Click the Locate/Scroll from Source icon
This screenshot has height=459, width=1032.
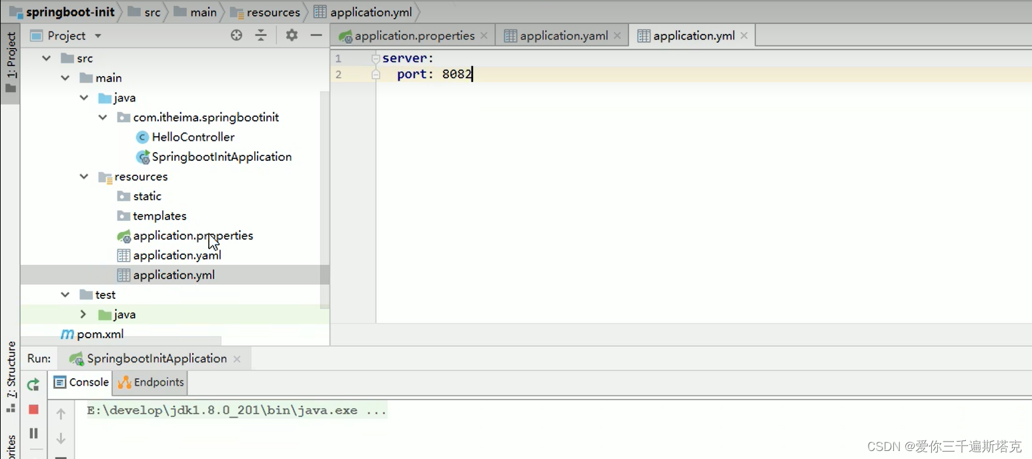pos(236,35)
